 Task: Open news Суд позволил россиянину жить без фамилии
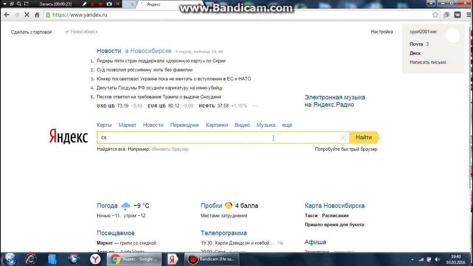click(144, 70)
